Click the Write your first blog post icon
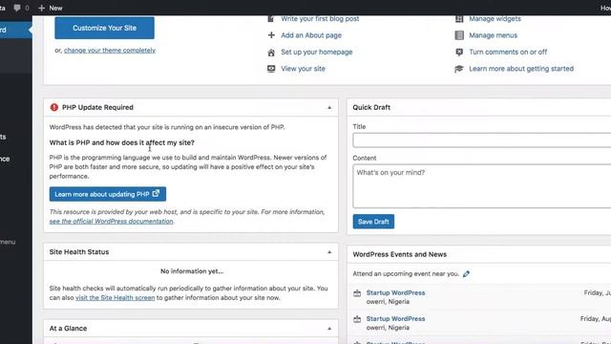 271,19
